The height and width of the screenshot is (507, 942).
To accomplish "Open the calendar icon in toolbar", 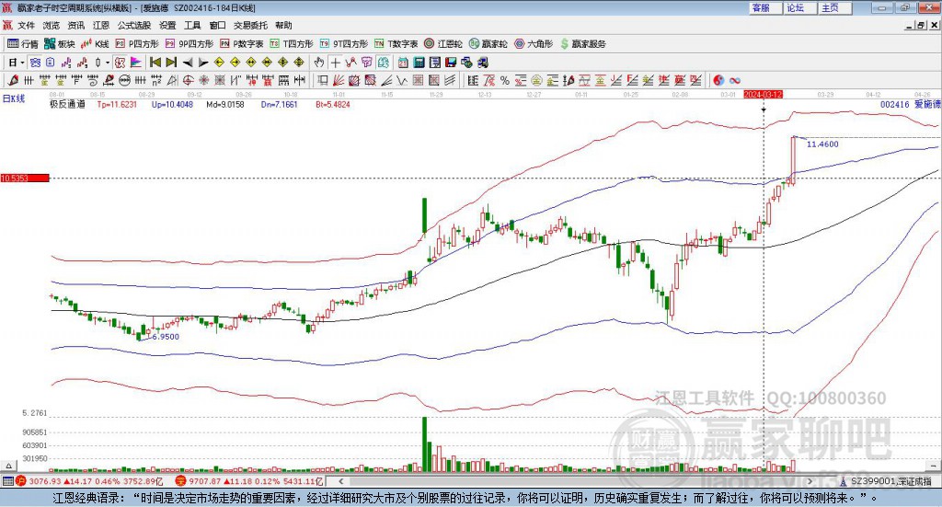I will (403, 63).
